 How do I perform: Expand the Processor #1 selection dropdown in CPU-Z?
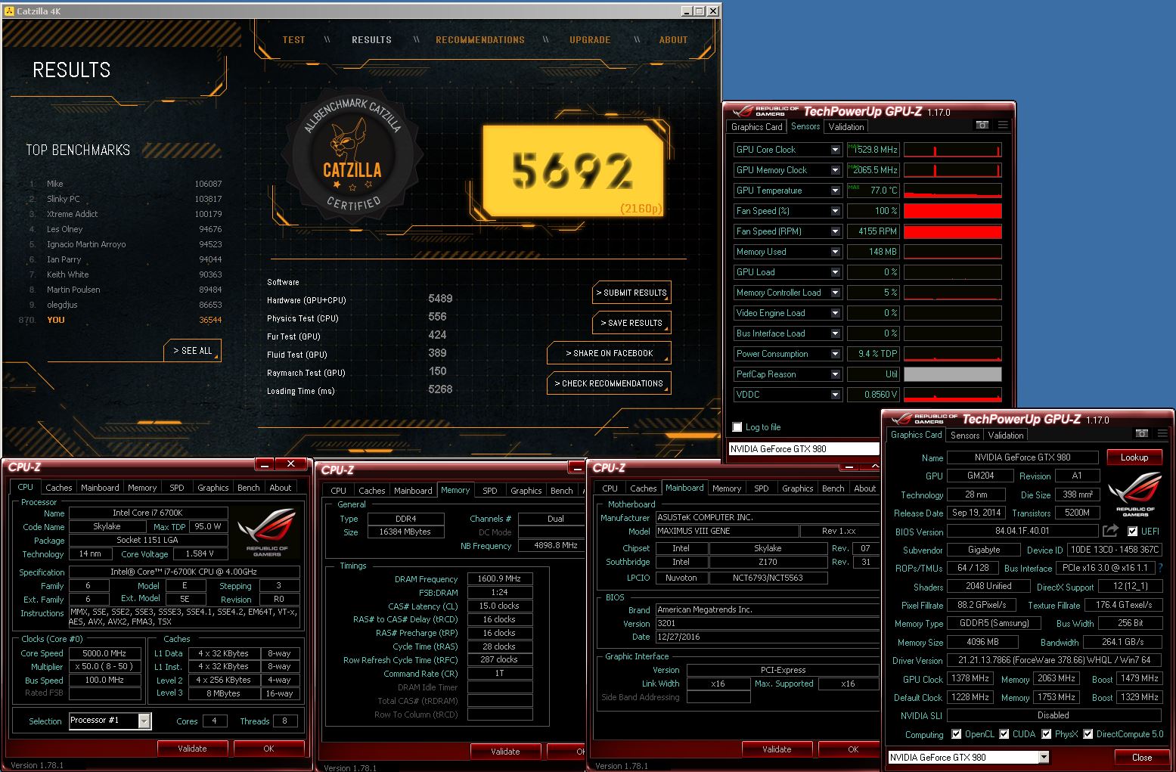(x=144, y=721)
